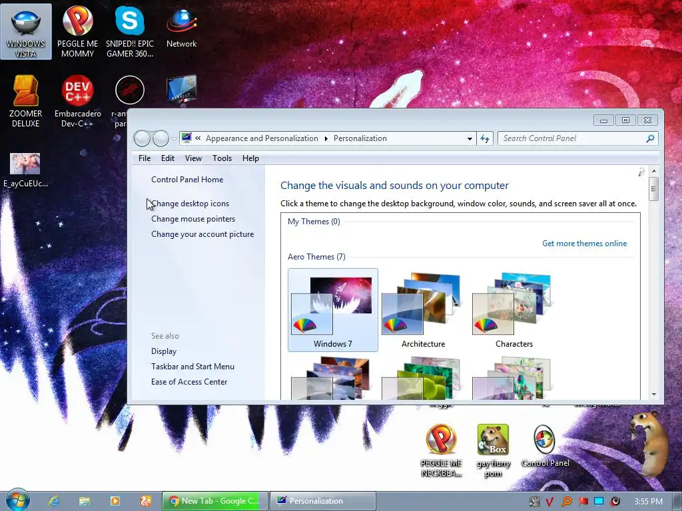
Task: Select the green nature theme below Architecture
Action: coord(421,378)
